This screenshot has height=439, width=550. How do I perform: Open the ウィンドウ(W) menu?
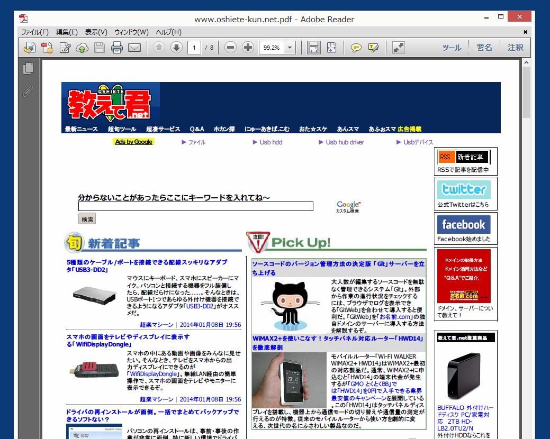pyautogui.click(x=131, y=32)
